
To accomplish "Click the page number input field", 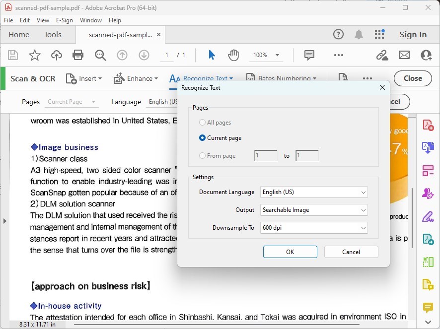I will pyautogui.click(x=167, y=55).
